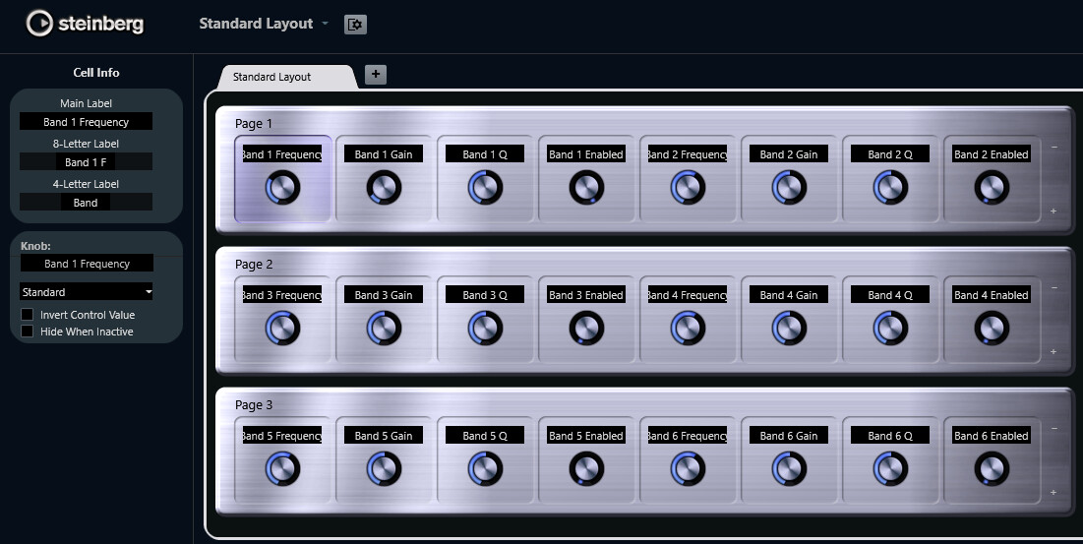The height and width of the screenshot is (544, 1083).
Task: Select the Band 1 Q knob
Action: (x=485, y=188)
